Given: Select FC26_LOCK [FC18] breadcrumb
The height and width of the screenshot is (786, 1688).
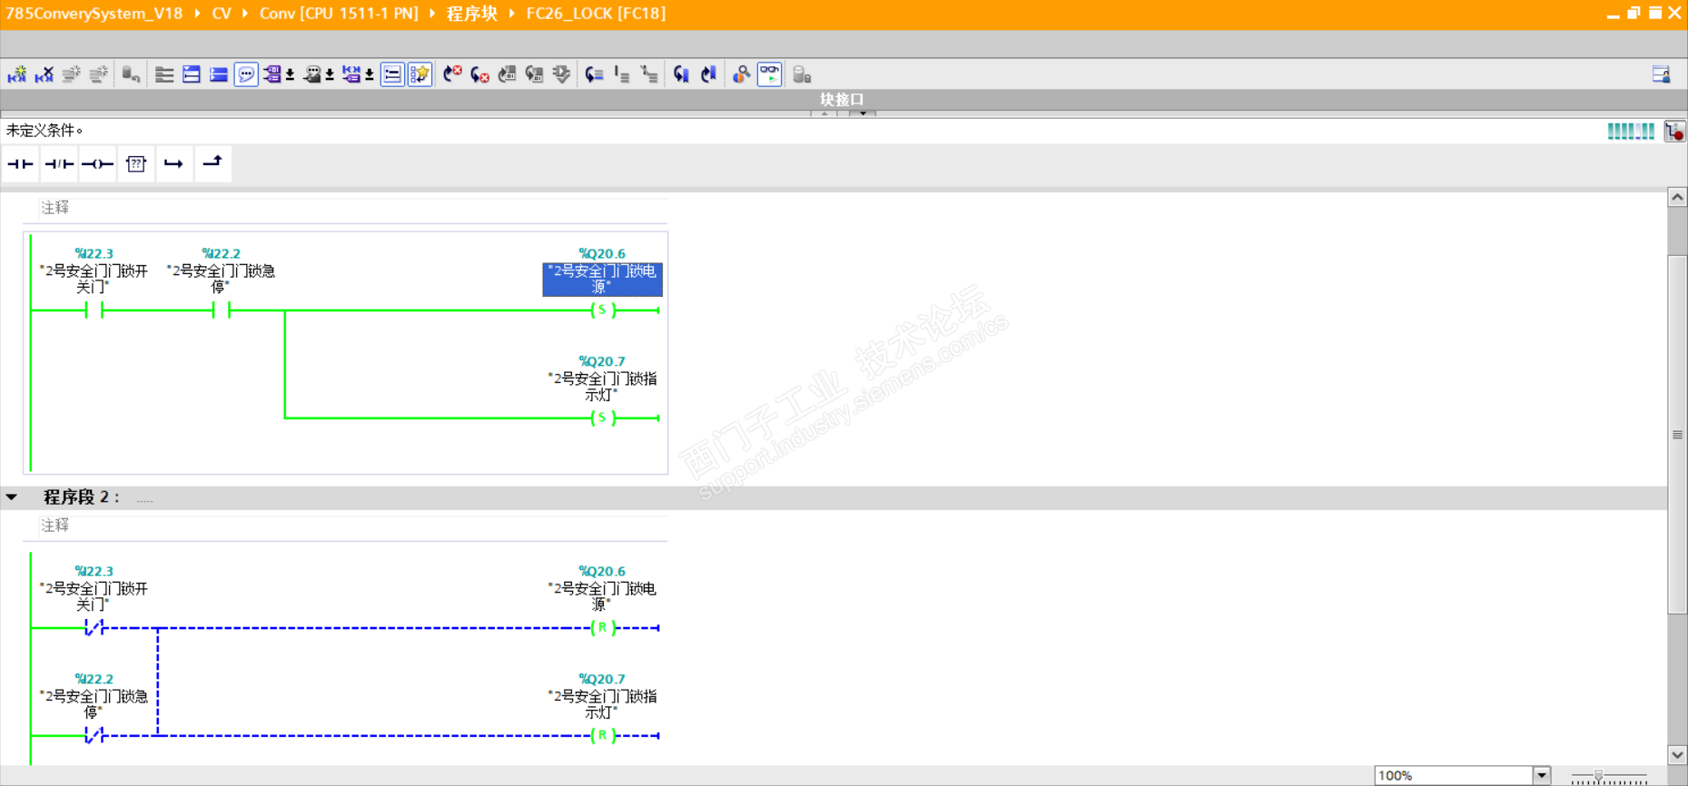Looking at the screenshot, I should pyautogui.click(x=596, y=14).
